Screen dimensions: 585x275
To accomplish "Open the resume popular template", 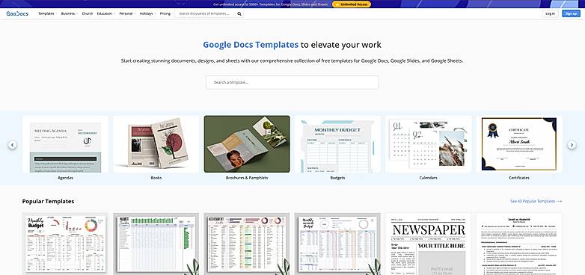I will [x=519, y=244].
